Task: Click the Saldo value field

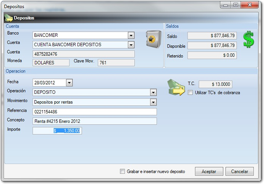Action: coord(212,36)
